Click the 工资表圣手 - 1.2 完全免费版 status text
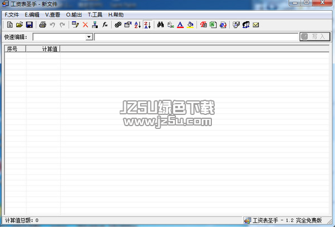Image resolution: width=335 pixels, height=227 pixels. [287, 220]
